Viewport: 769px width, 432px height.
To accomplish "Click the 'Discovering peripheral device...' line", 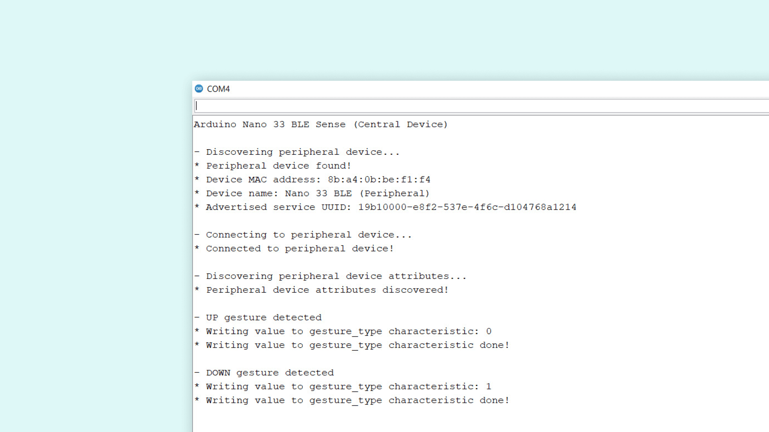I will pos(303,152).
